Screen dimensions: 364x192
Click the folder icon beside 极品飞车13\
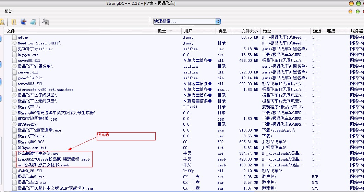(14, 107)
